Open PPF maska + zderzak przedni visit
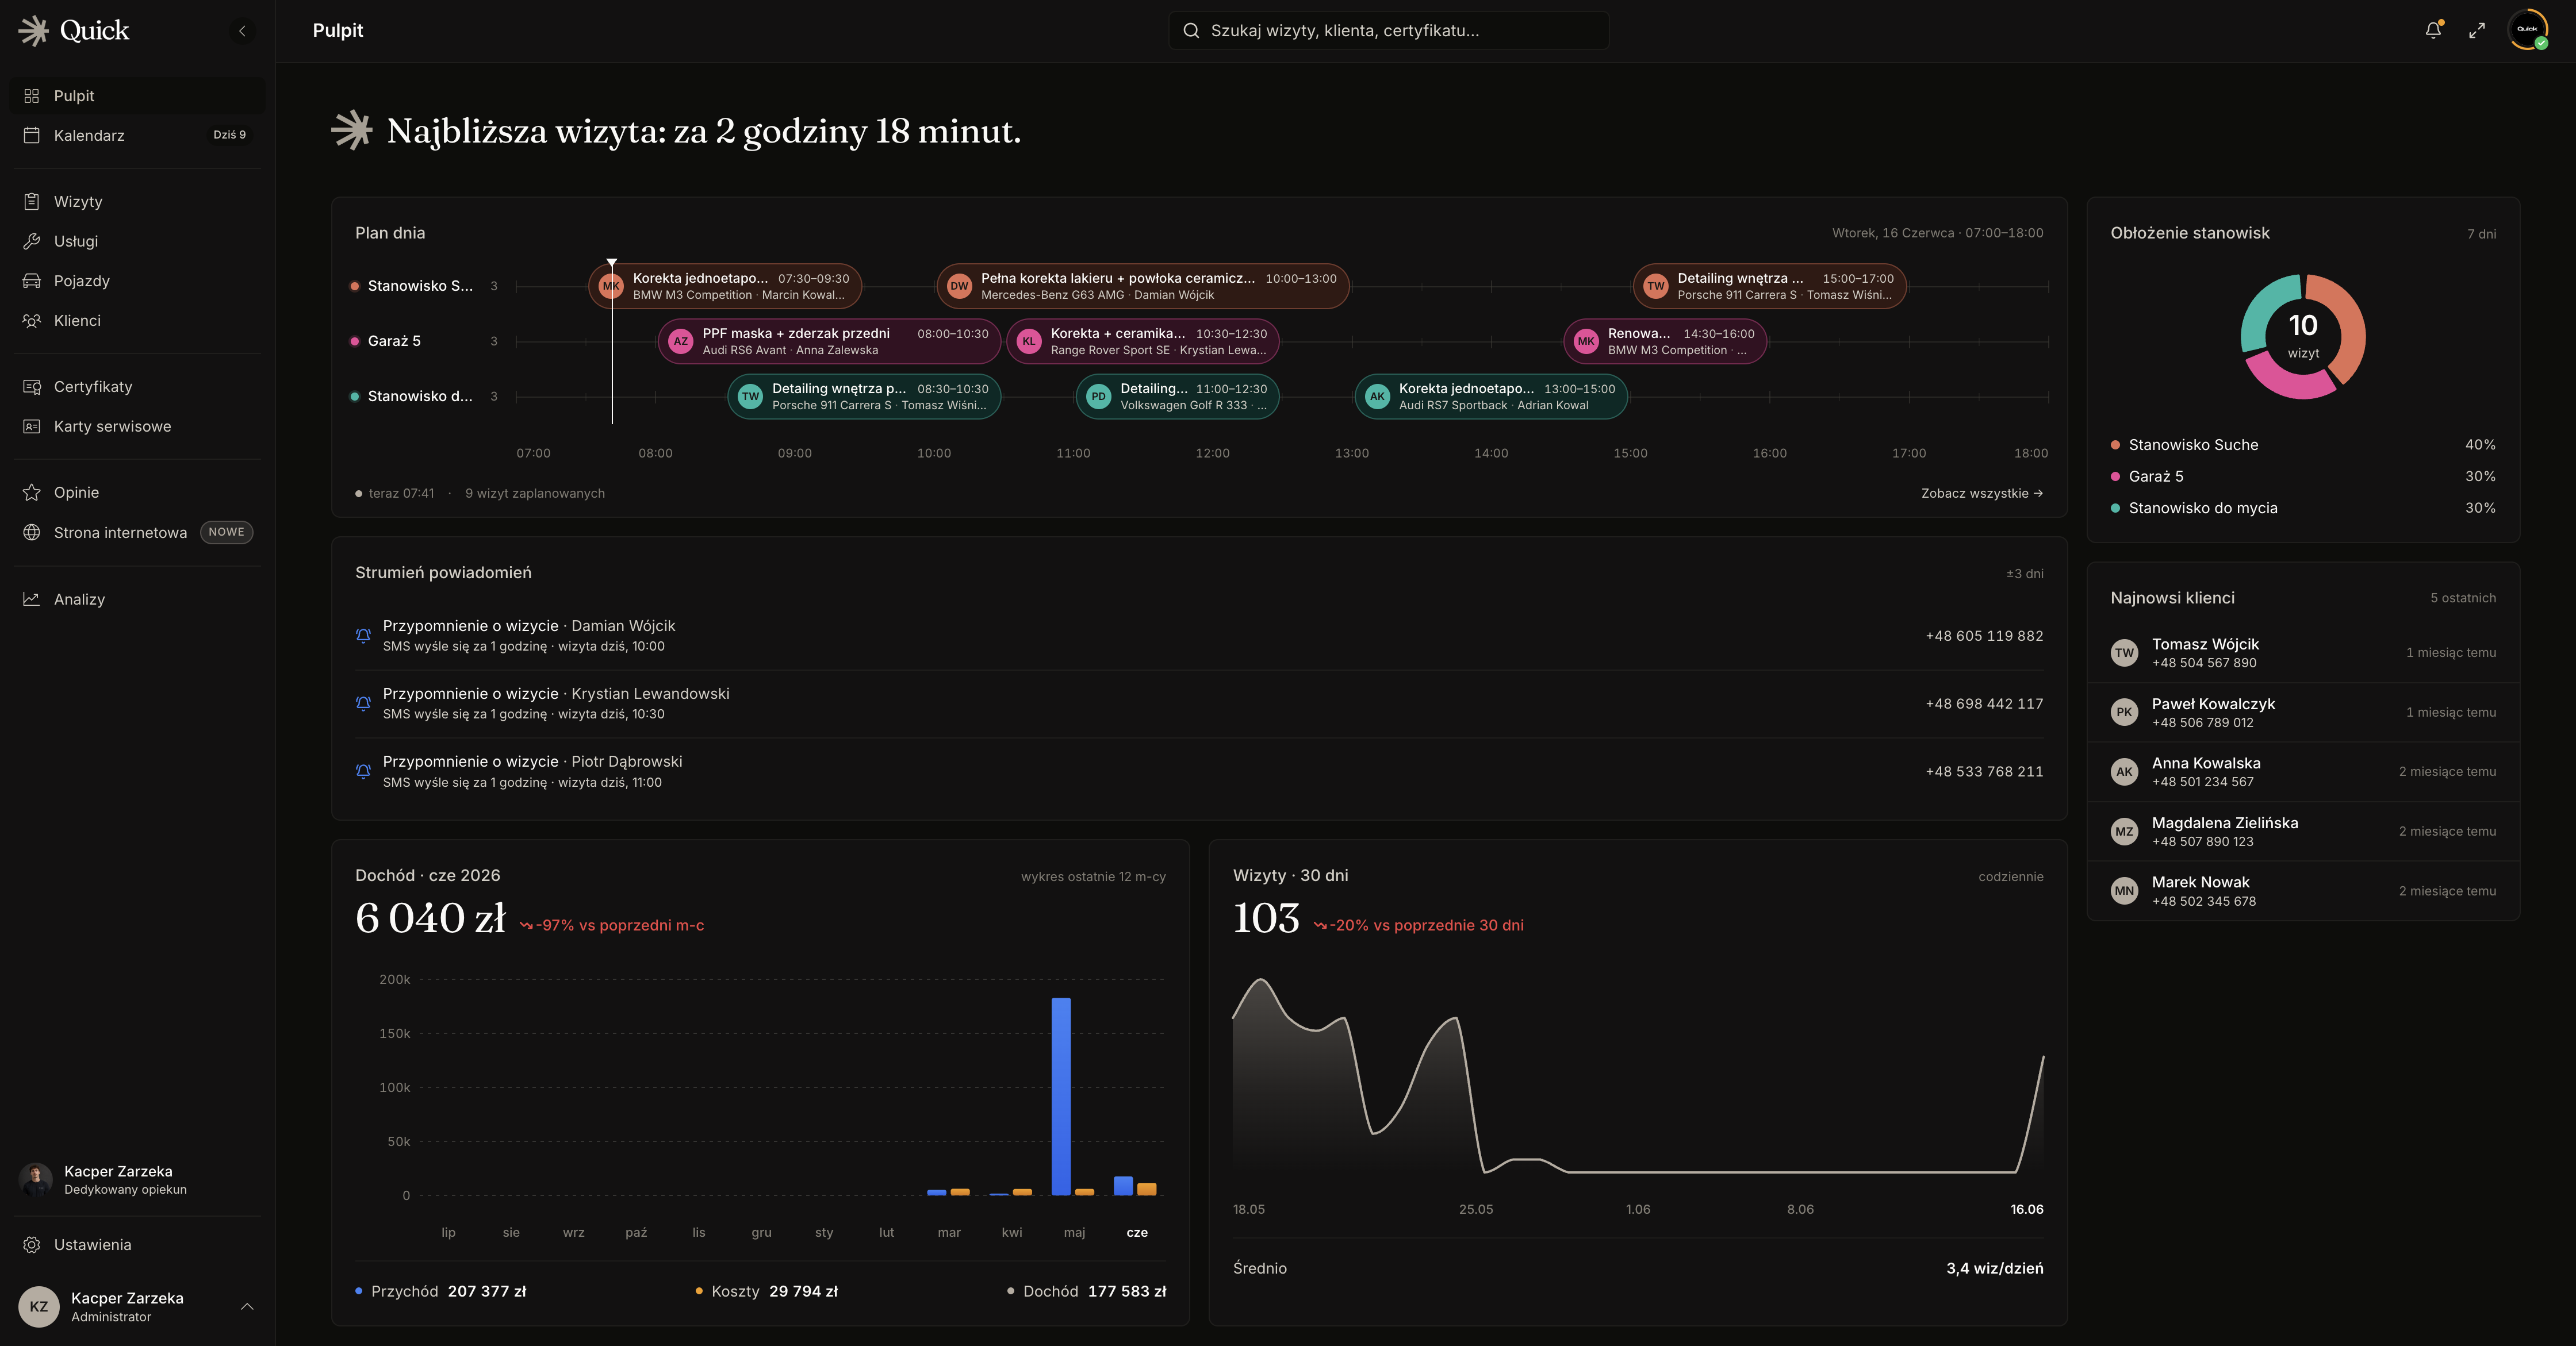This screenshot has height=1346, width=2576. (829, 341)
